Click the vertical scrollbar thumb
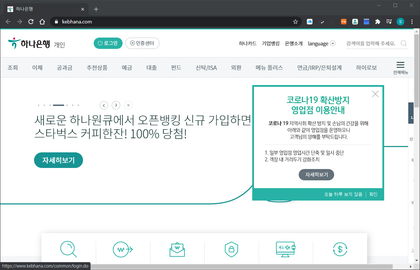This screenshot has width=420, height=270. tap(416, 71)
